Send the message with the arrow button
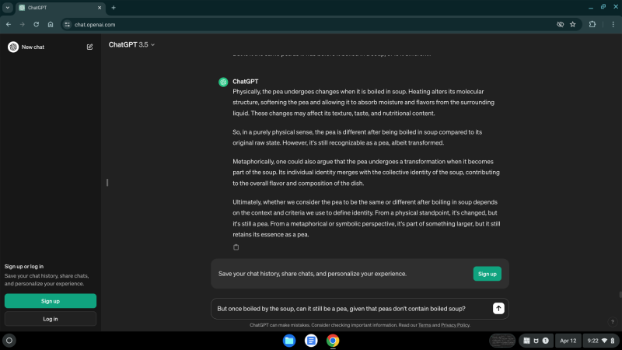The image size is (622, 350). (x=498, y=308)
